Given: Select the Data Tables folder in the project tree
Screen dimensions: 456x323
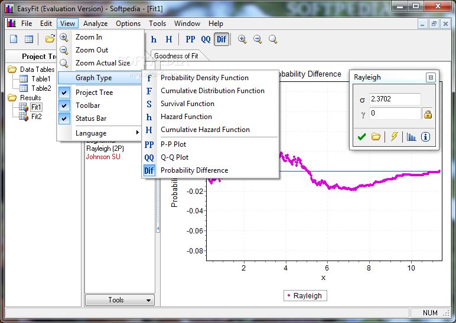Looking at the screenshot, I should (x=37, y=70).
